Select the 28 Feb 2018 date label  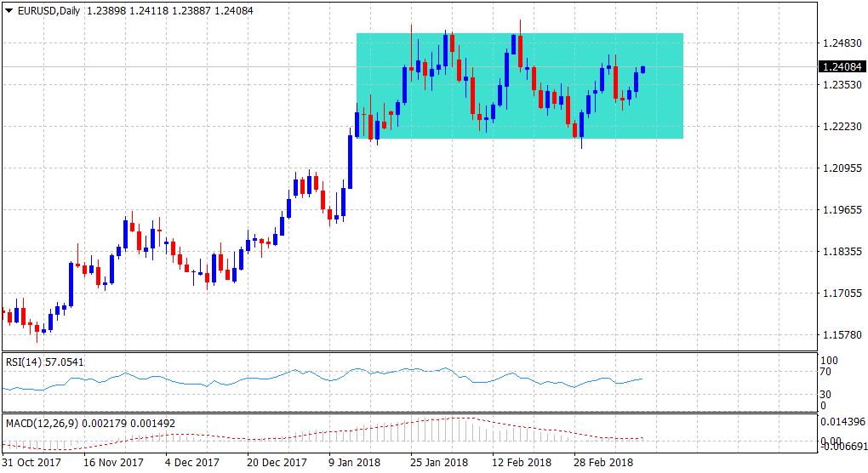click(x=603, y=462)
